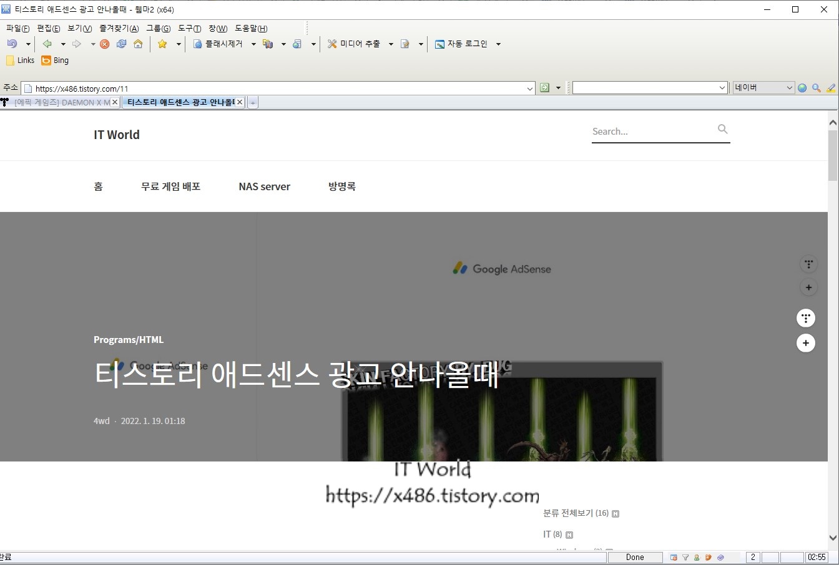Open the 무료 게임 배포 navigation link
The image size is (839, 565).
[x=171, y=186]
